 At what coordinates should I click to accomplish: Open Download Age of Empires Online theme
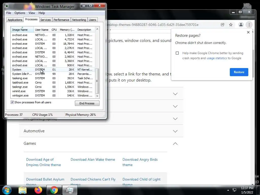tap(43, 162)
